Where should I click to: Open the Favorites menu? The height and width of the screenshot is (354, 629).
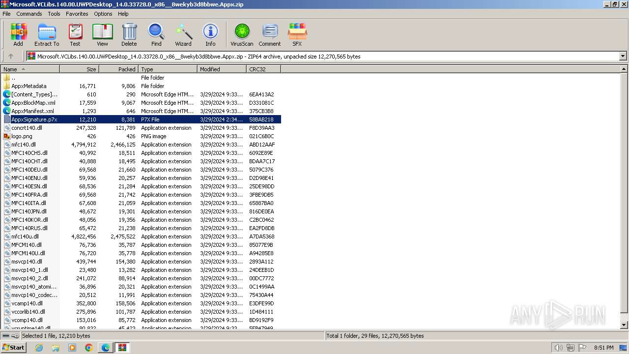[77, 14]
